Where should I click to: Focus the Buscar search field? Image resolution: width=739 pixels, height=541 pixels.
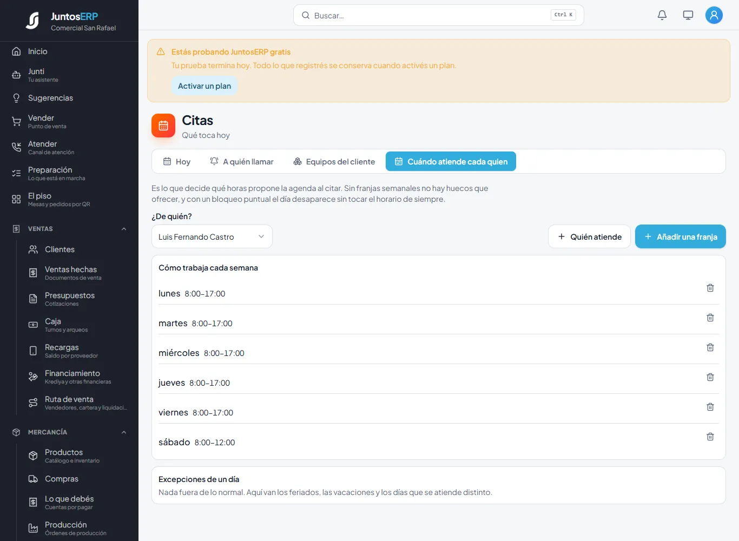439,15
